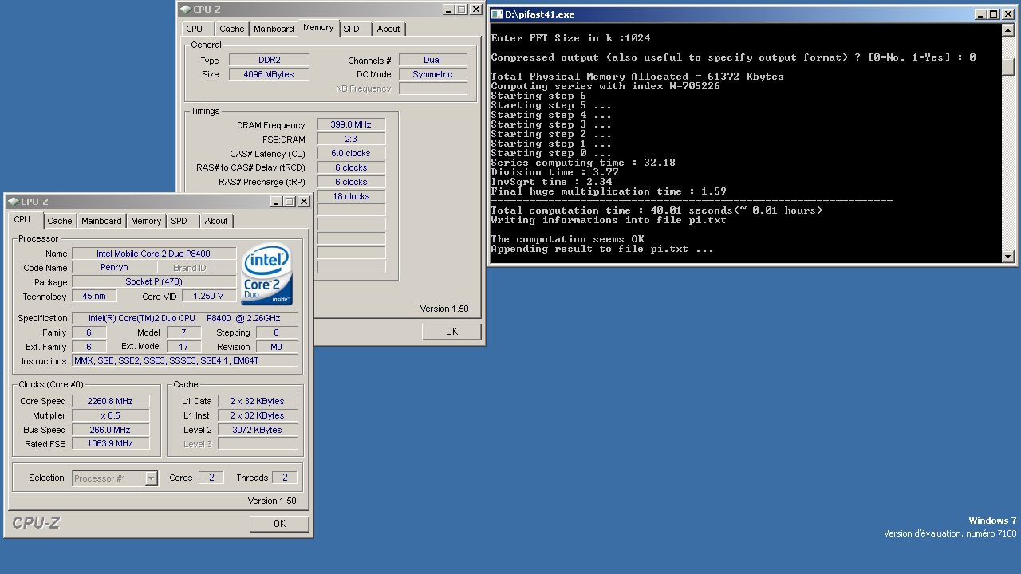Image resolution: width=1021 pixels, height=574 pixels.
Task: Switch to the Cache tab in front CPU-Z window
Action: 59,221
